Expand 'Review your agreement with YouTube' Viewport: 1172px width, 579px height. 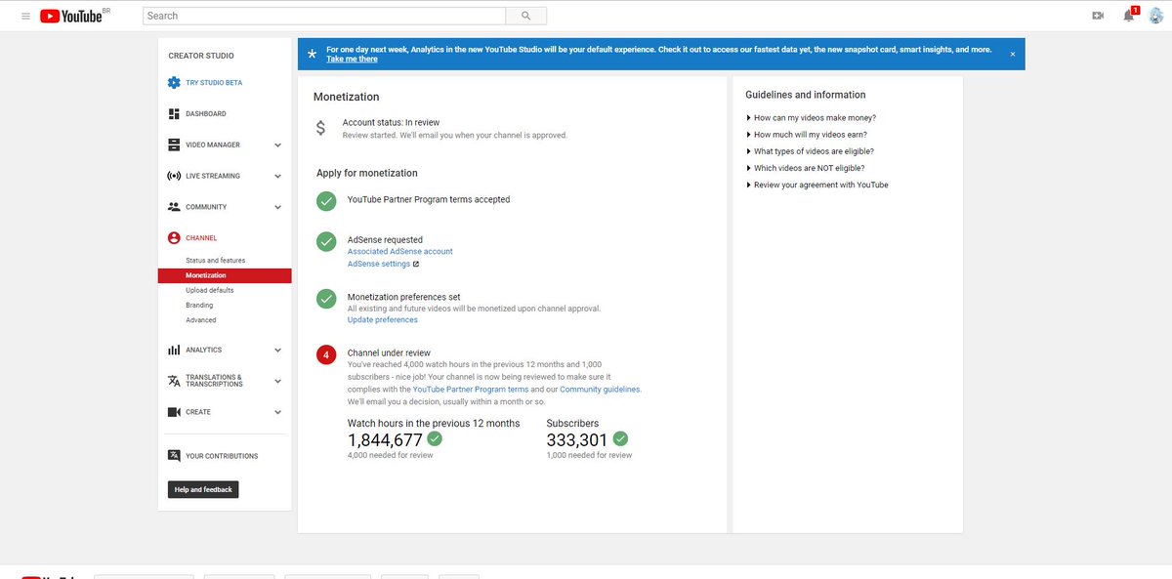click(816, 185)
